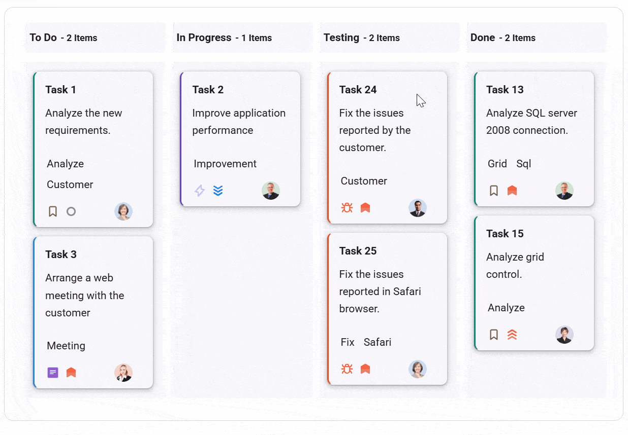Image resolution: width=628 pixels, height=435 pixels.
Task: Click the orange badge icon on Task 13
Action: pos(512,190)
